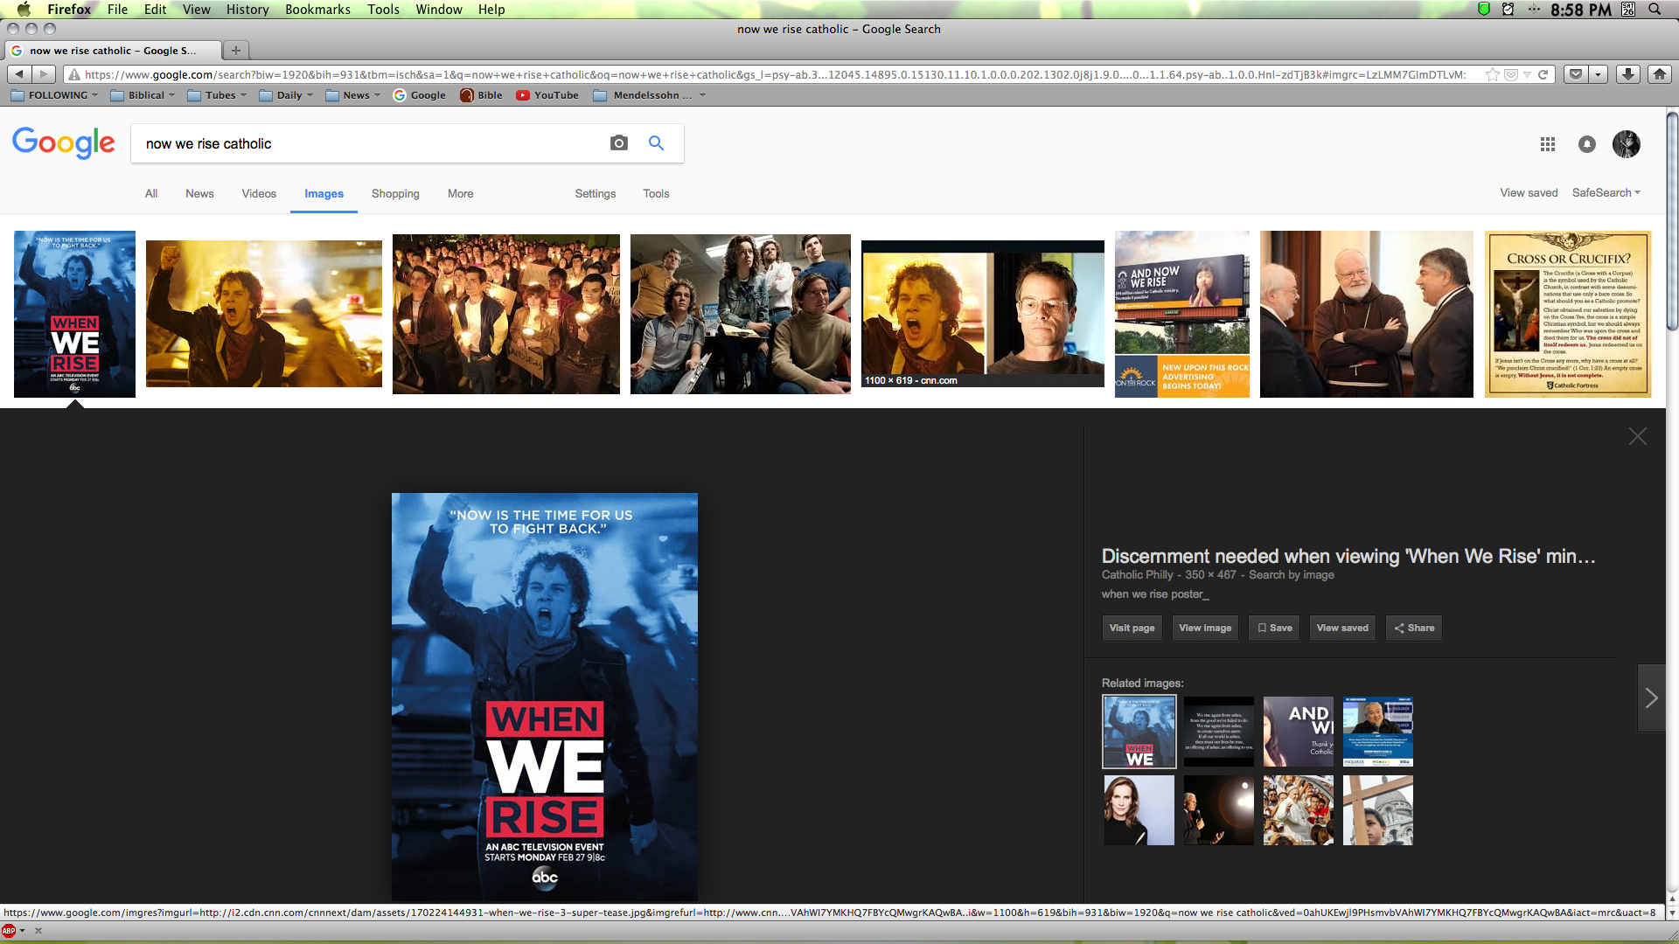Click the View image button
Screen dimensions: 1679x944
coord(1204,628)
